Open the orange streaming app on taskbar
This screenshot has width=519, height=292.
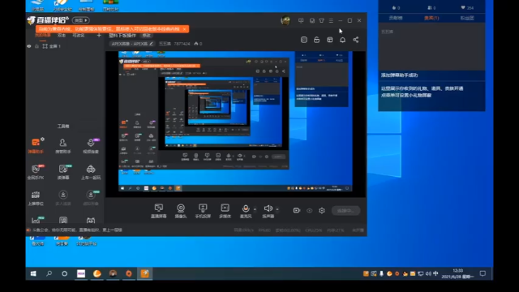point(144,273)
